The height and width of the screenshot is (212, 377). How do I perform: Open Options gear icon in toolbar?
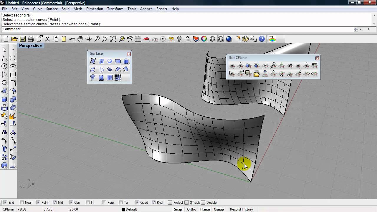pyautogui.click(x=245, y=39)
